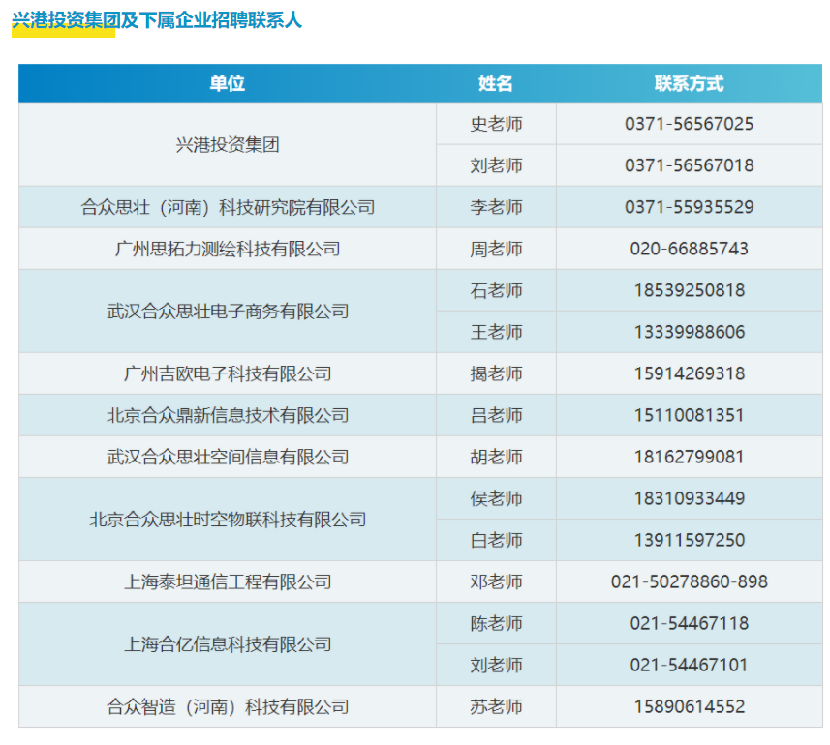Click 刘老师 beside 021-54467101
The height and width of the screenshot is (745, 830).
496,665
